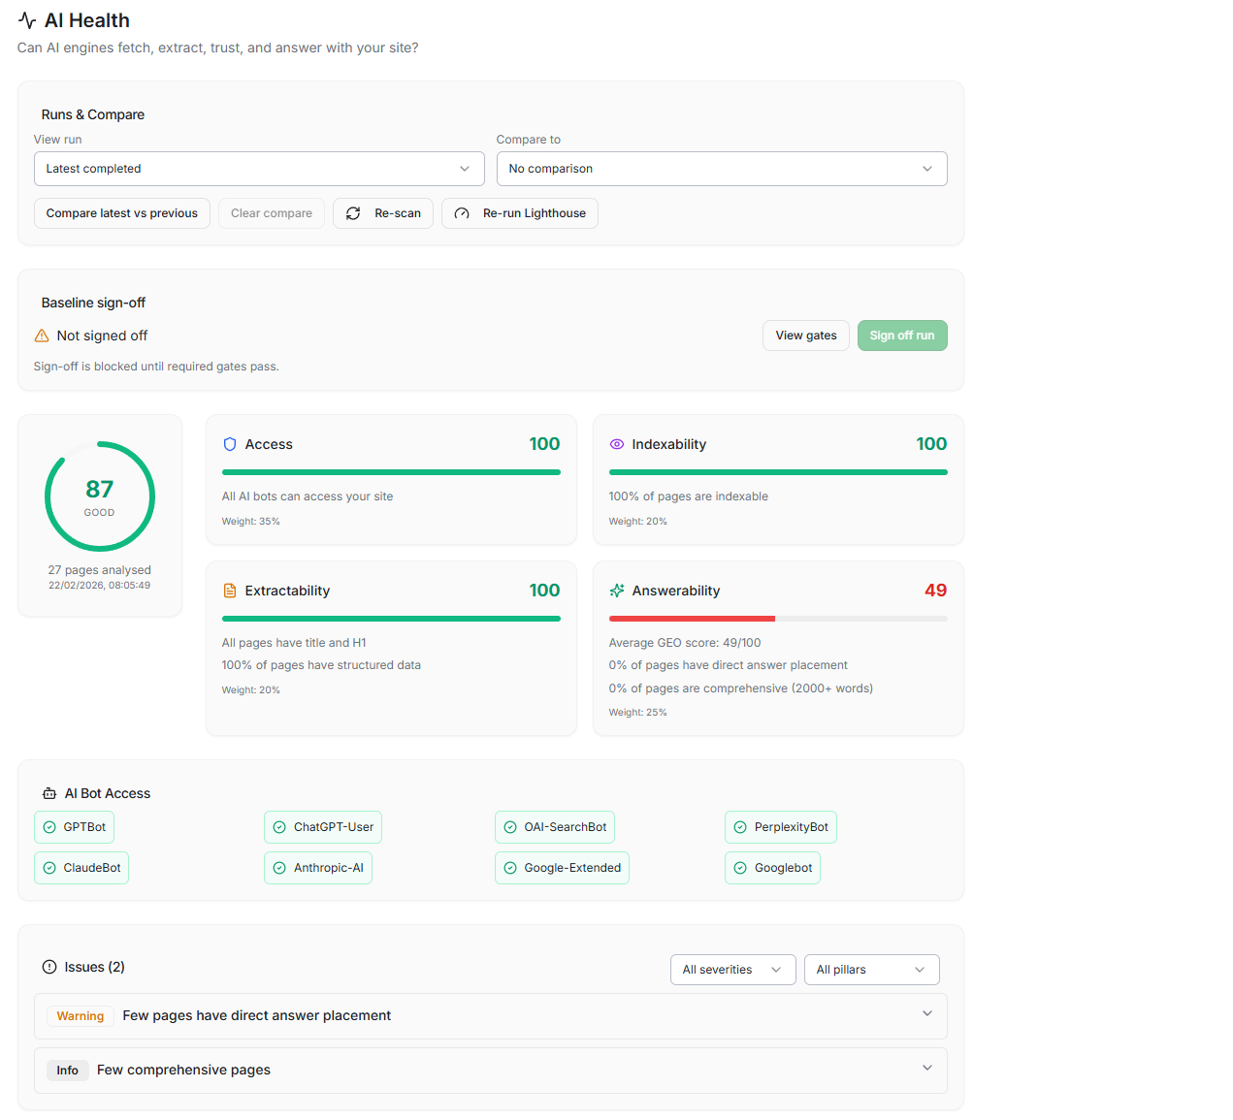Click the Access shield icon
This screenshot has height=1120, width=1233.
229,443
